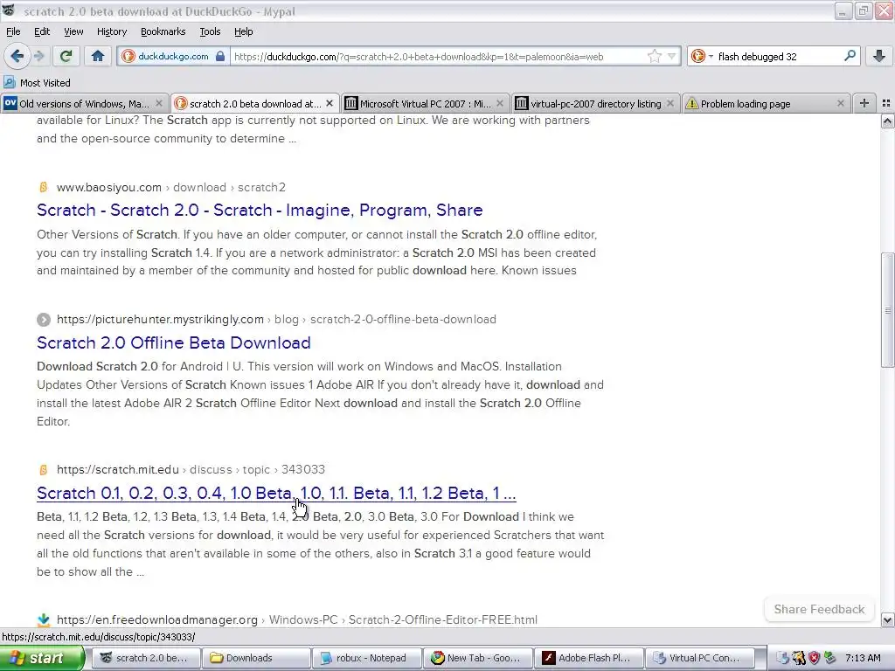Screen dimensions: 895x671
Task: Click the scratch.mit.edu result favicon
Action: pyautogui.click(x=44, y=469)
